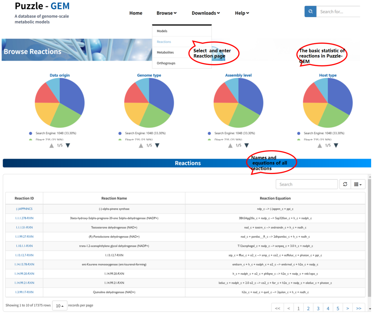Image resolution: width=375 pixels, height=315 pixels.
Task: Click Host type legend next-page arrow
Action: (336, 146)
